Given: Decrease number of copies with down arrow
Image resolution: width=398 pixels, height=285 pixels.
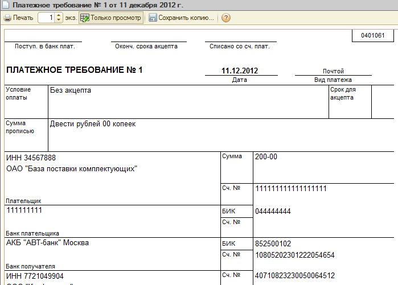Looking at the screenshot, I should (59, 20).
